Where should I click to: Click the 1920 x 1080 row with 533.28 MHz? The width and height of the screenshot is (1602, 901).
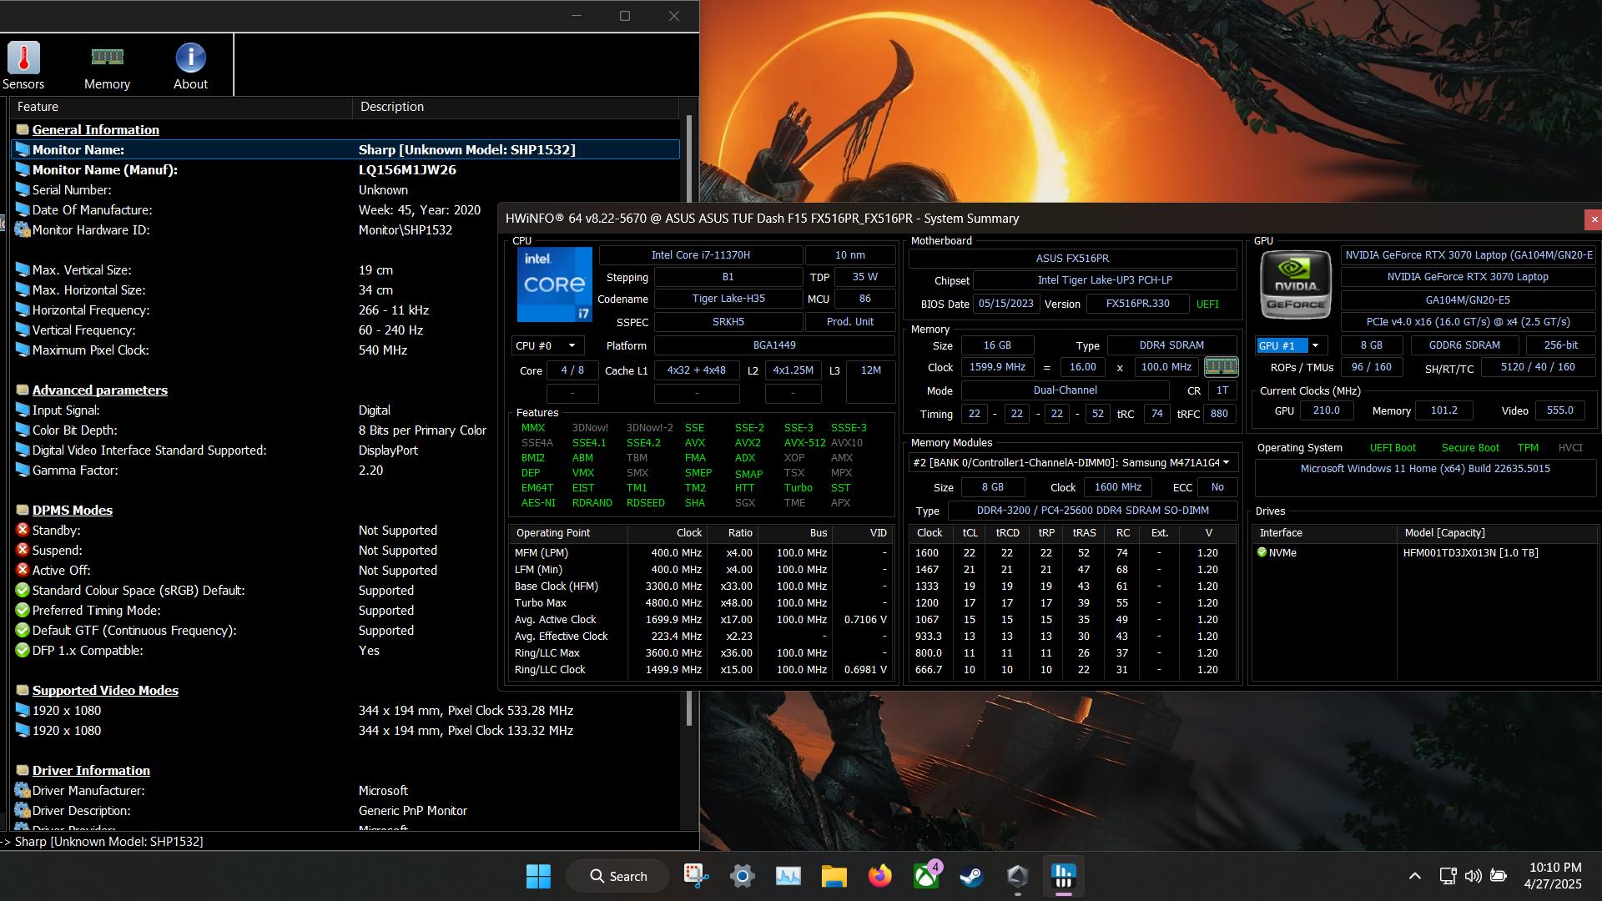point(345,710)
